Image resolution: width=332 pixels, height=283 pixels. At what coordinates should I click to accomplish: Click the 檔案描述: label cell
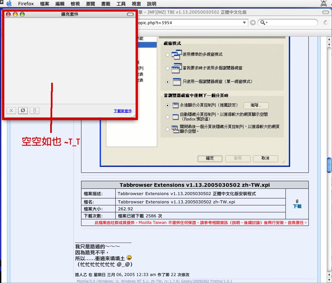pos(98,193)
